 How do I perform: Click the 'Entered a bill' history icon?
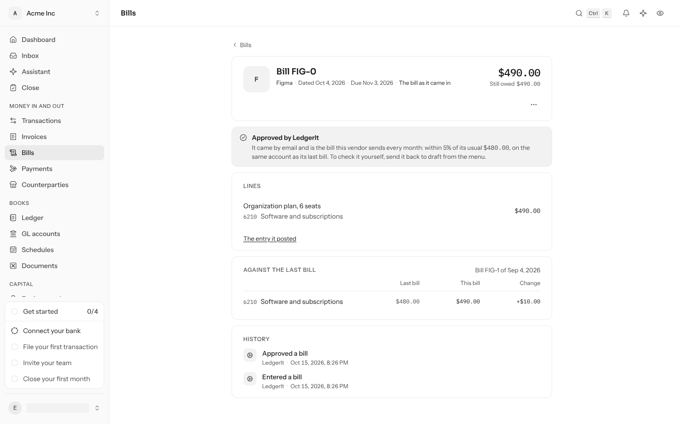pyautogui.click(x=250, y=379)
